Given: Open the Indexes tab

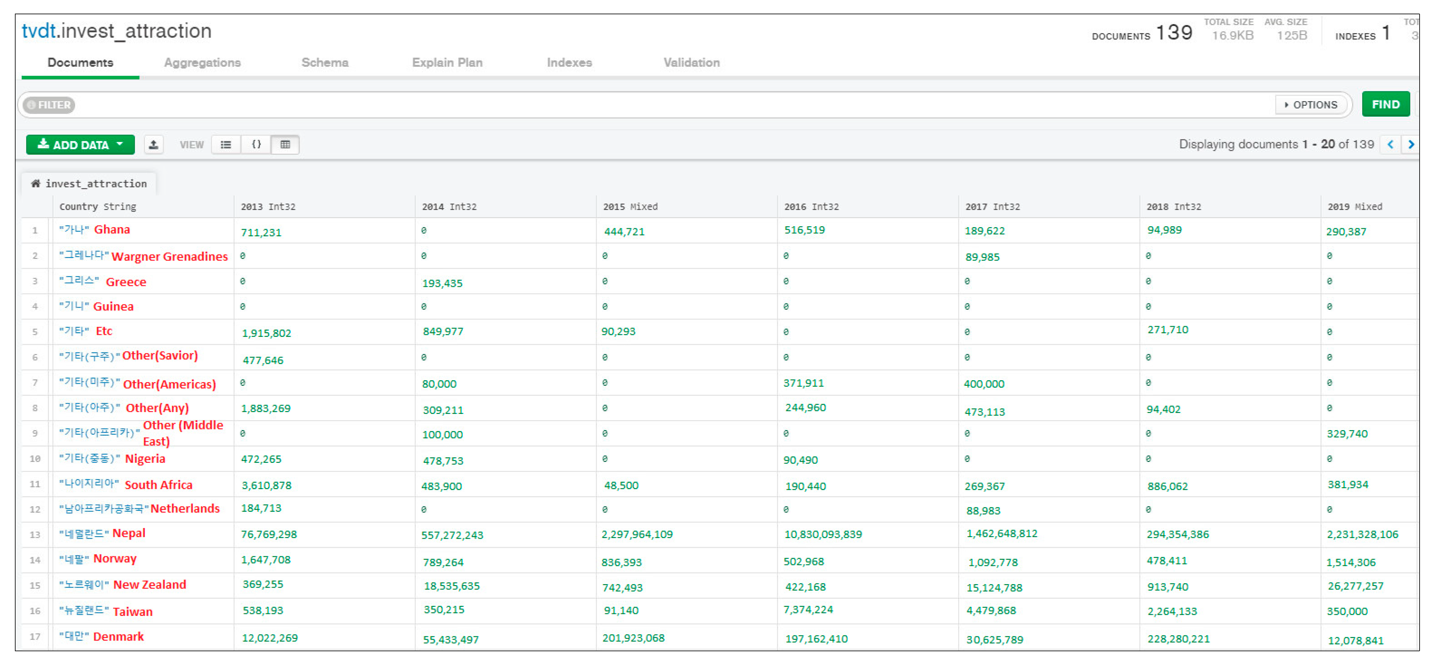Looking at the screenshot, I should 569,63.
